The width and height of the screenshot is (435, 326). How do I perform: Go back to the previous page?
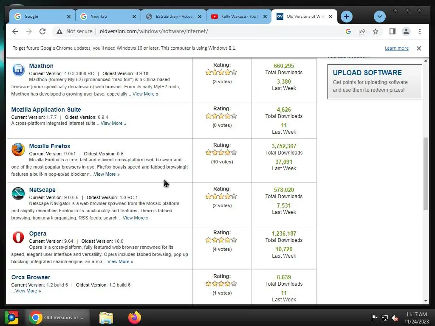point(15,31)
